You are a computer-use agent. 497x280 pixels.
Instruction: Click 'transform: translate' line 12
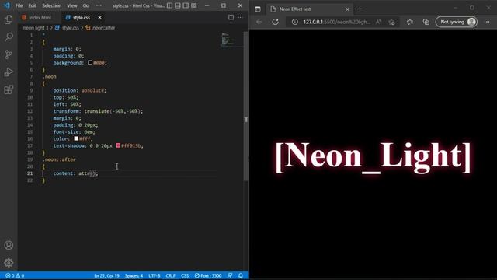pyautogui.click(x=98, y=111)
